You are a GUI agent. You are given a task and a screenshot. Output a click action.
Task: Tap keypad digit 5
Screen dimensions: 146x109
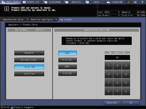click(x=117, y=74)
